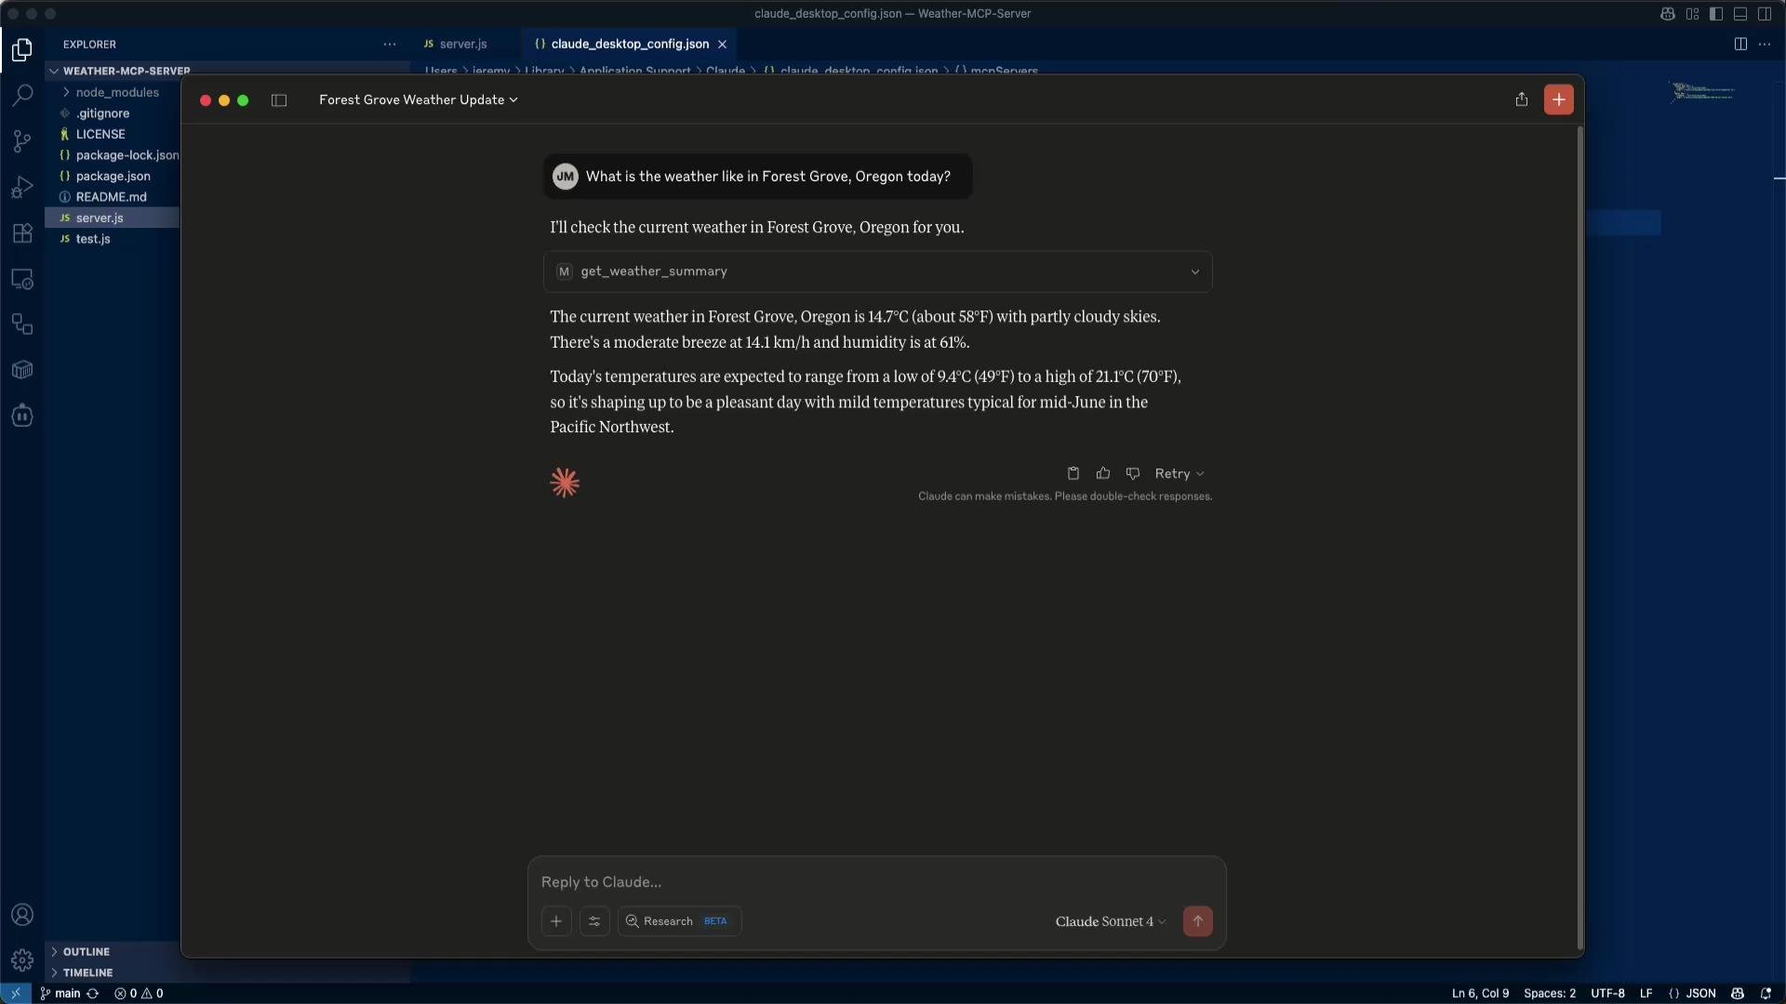
Task: Expand the get_weather_summary tool call
Action: 878,271
